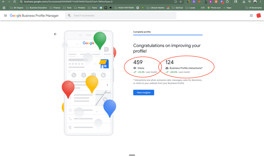
Task: Open Finance bookmark folder
Action: tap(55, 8)
